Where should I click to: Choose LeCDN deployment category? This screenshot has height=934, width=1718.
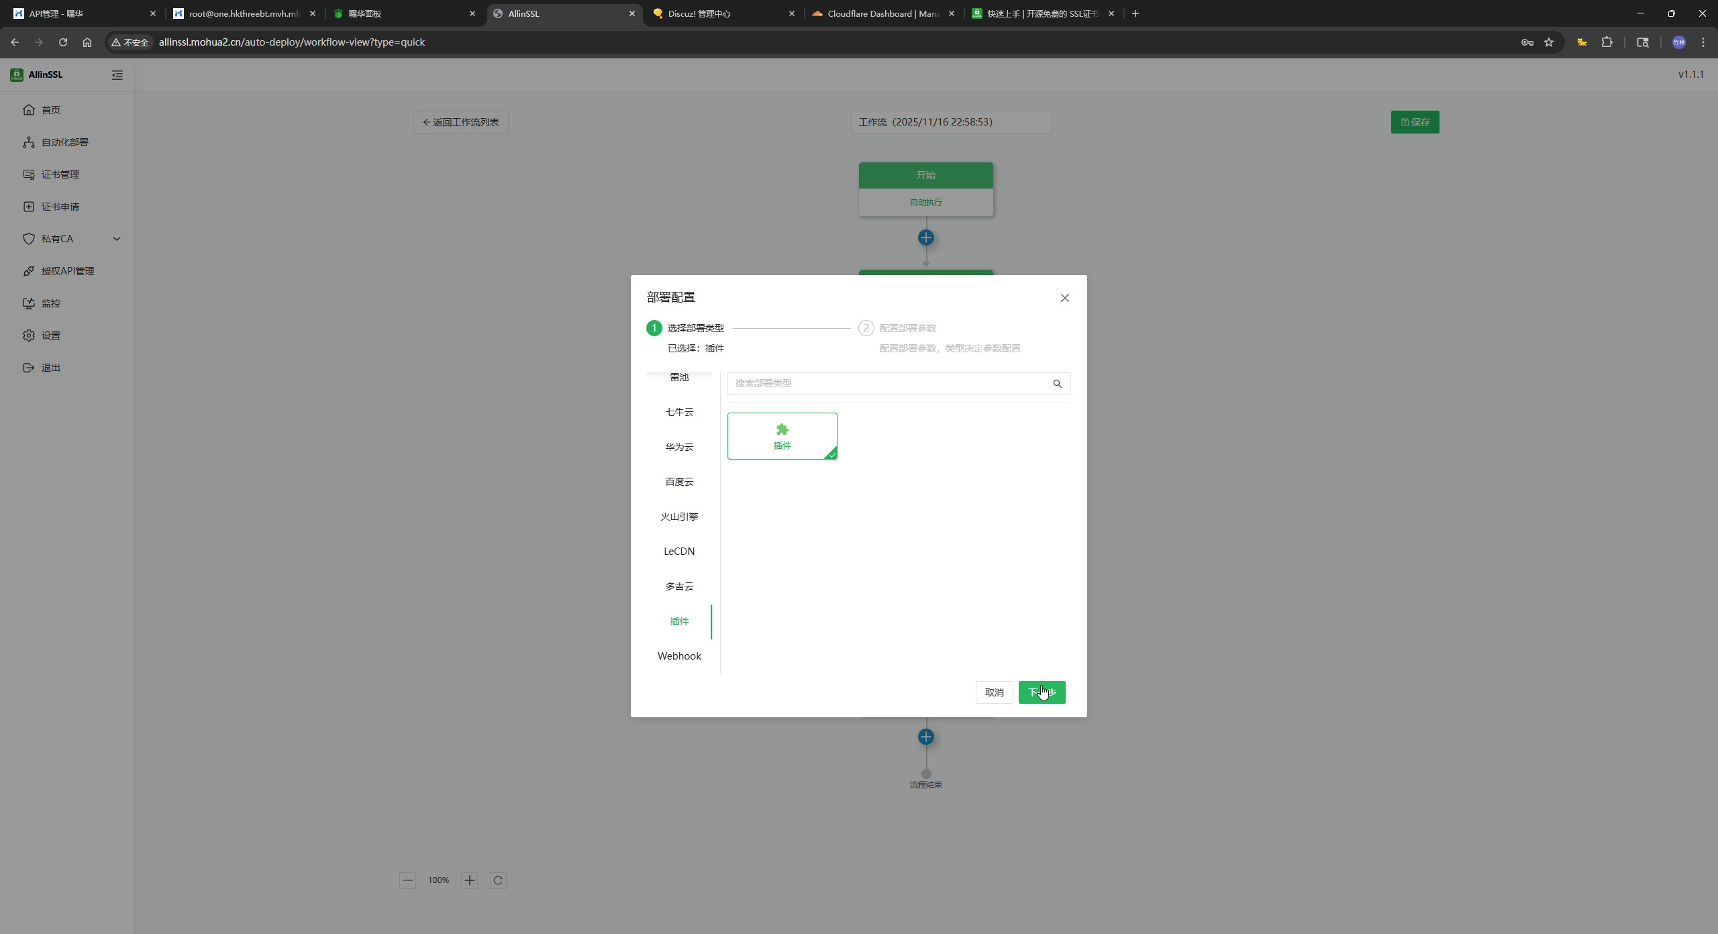(679, 552)
